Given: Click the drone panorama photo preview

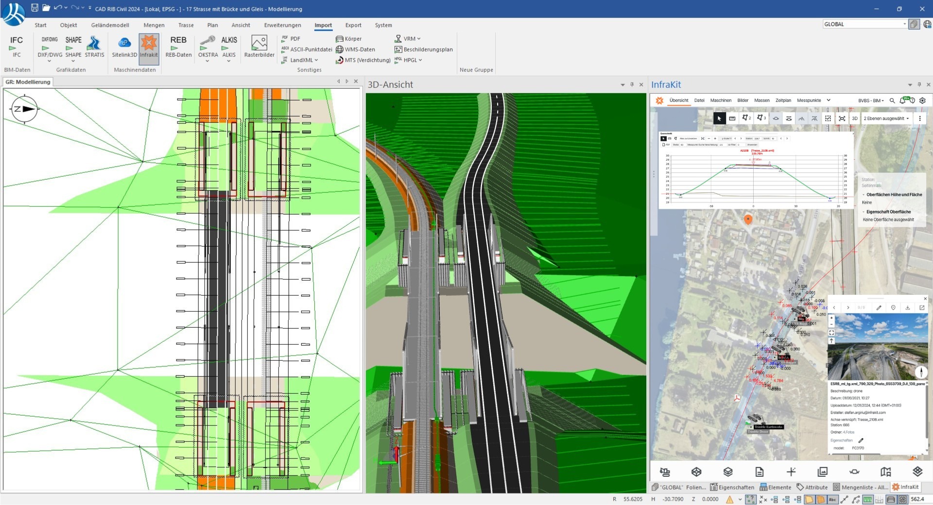Looking at the screenshot, I should click(x=877, y=347).
